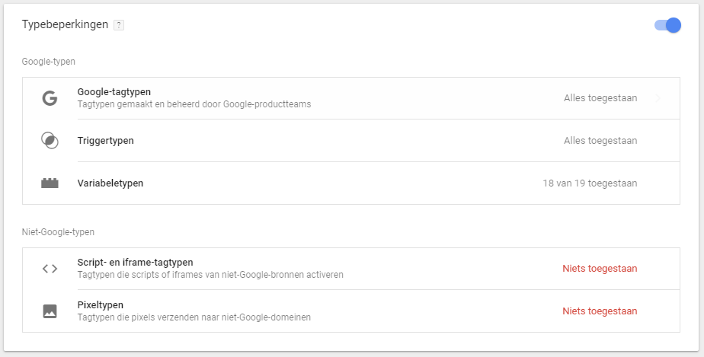704x357 pixels.
Task: Click red "Niets toegestaan" for script tagtypen
Action: 600,269
